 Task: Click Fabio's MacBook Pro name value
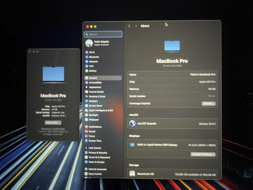click(x=203, y=74)
